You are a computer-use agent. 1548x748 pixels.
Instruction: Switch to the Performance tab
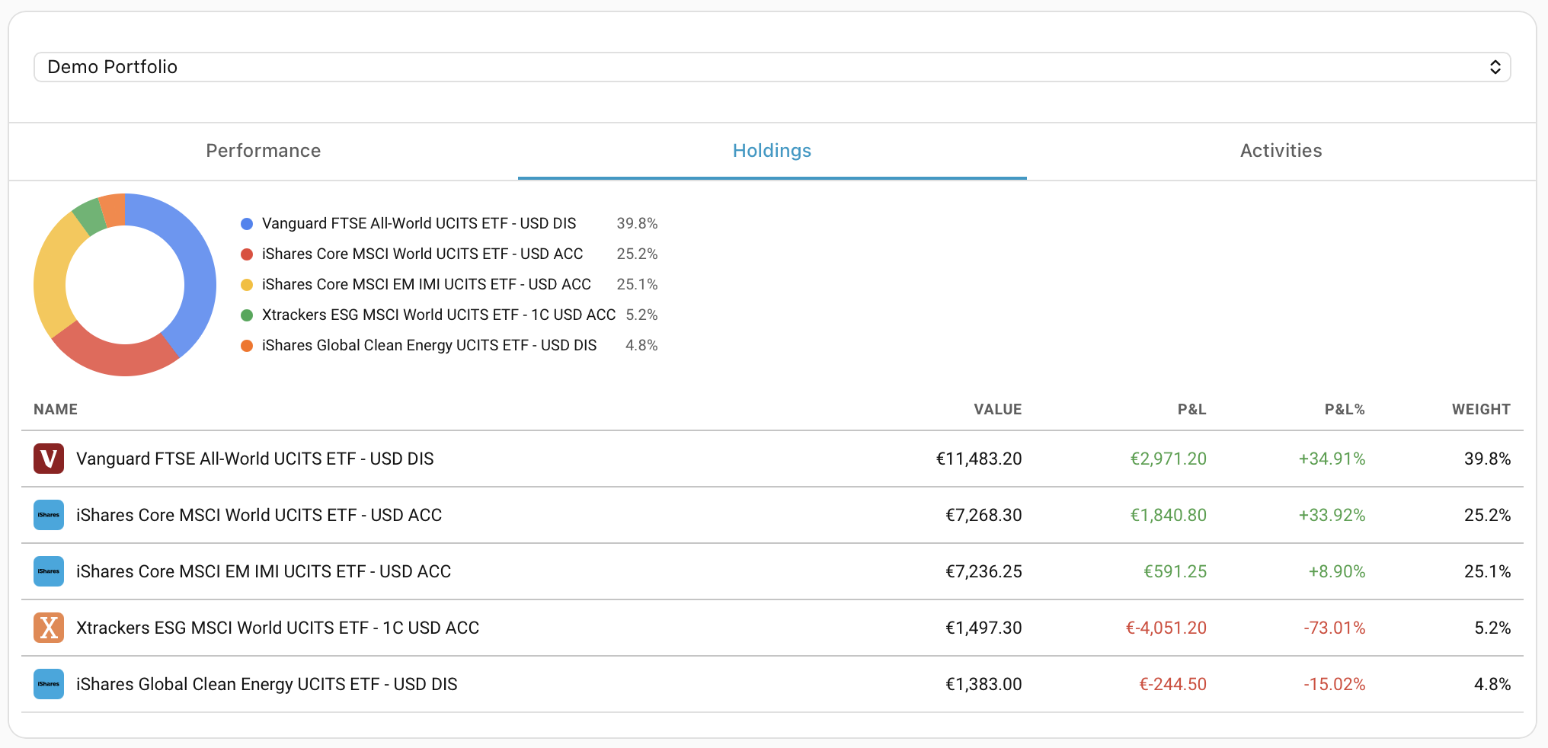[x=264, y=151]
